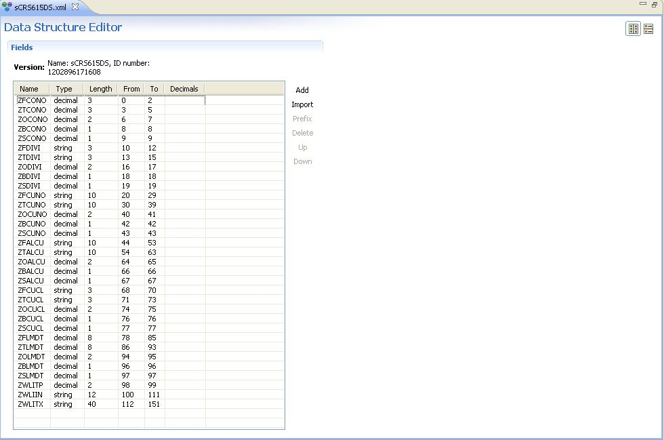Select the ZFLMDT field name
This screenshot has width=664, height=440.
click(x=30, y=338)
